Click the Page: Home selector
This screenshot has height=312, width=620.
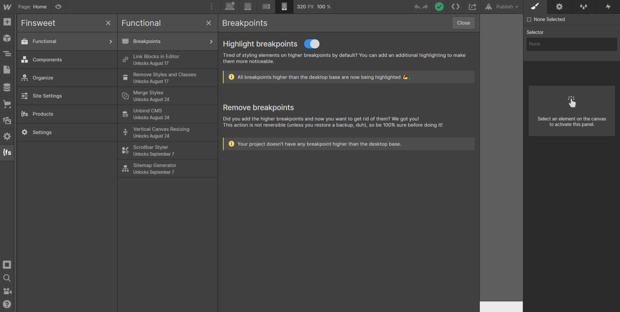(32, 7)
